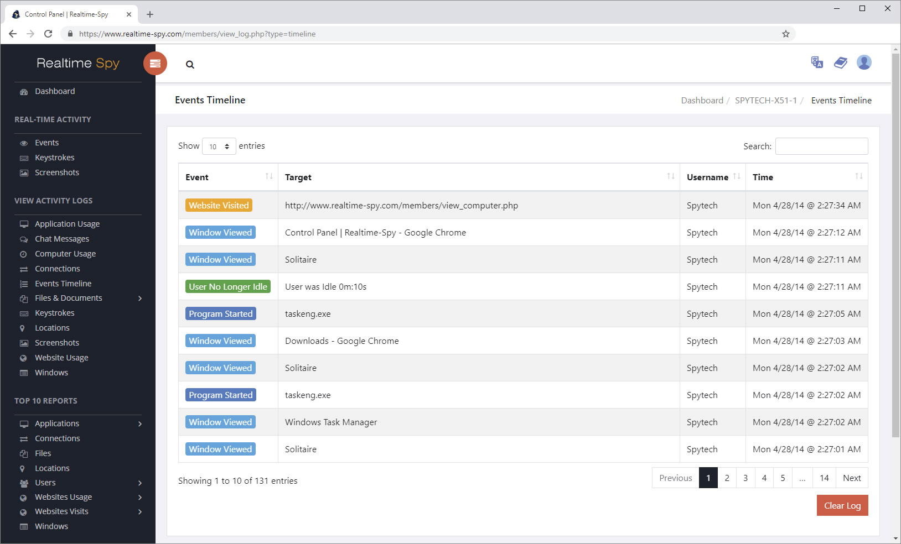This screenshot has height=544, width=901.
Task: Toggle the sidebar with the red menu button
Action: [155, 63]
